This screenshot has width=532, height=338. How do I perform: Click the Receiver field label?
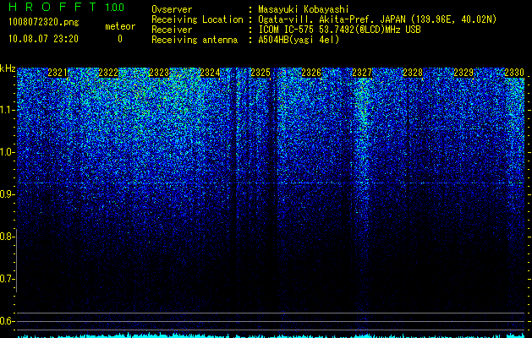[x=172, y=30]
